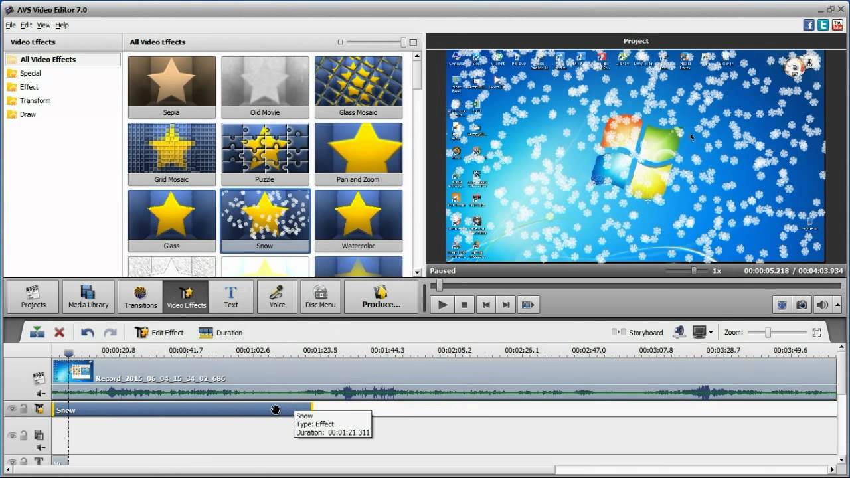This screenshot has height=478, width=850.
Task: Adjust the playback speed slider
Action: tap(694, 271)
